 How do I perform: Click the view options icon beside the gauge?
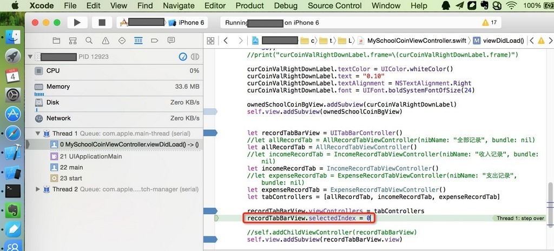pos(195,57)
